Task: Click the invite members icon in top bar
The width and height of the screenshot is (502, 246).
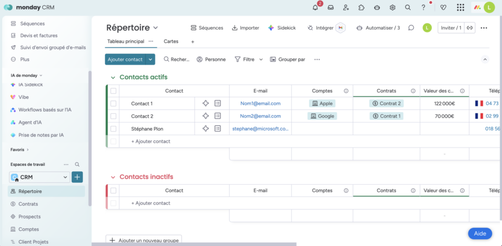Action: pos(346,7)
